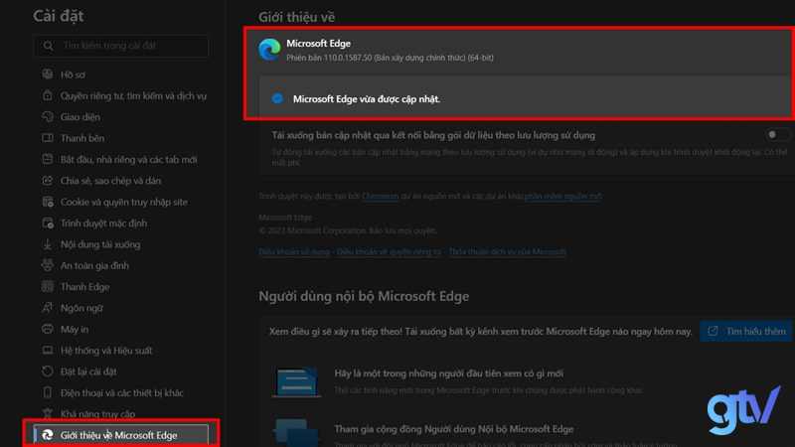This screenshot has width=795, height=447.
Task: Click the phone icon for Điện thoại
Action: tap(47, 392)
